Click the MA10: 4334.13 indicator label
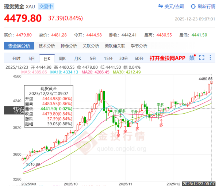The width and height of the screenshot is (219, 186). pyautogui.click(x=64, y=72)
